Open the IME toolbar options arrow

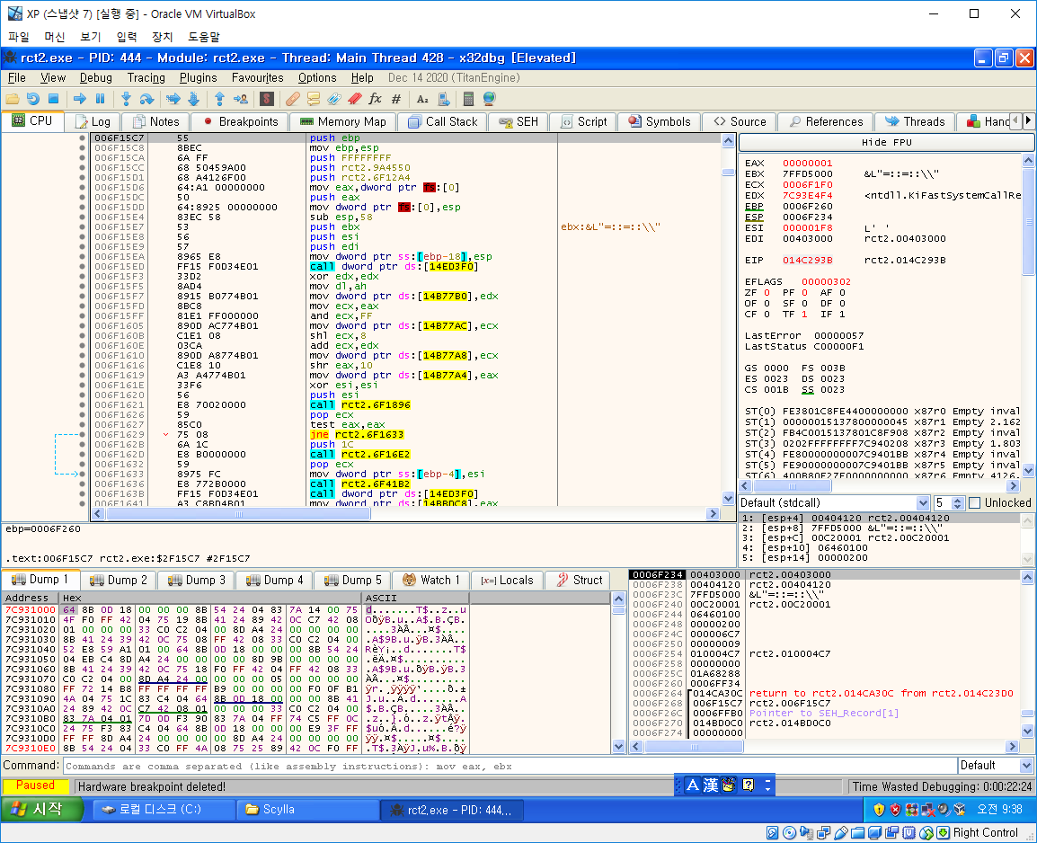tap(767, 785)
